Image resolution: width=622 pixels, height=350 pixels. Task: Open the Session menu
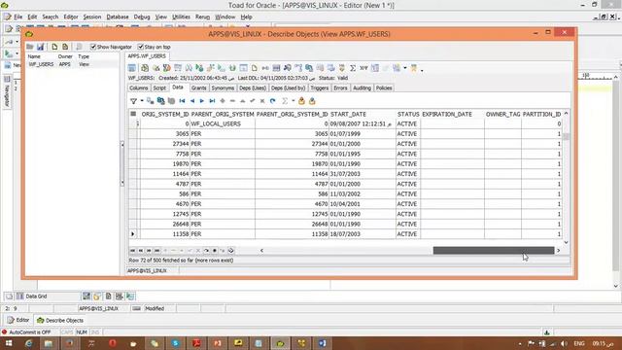[92, 17]
